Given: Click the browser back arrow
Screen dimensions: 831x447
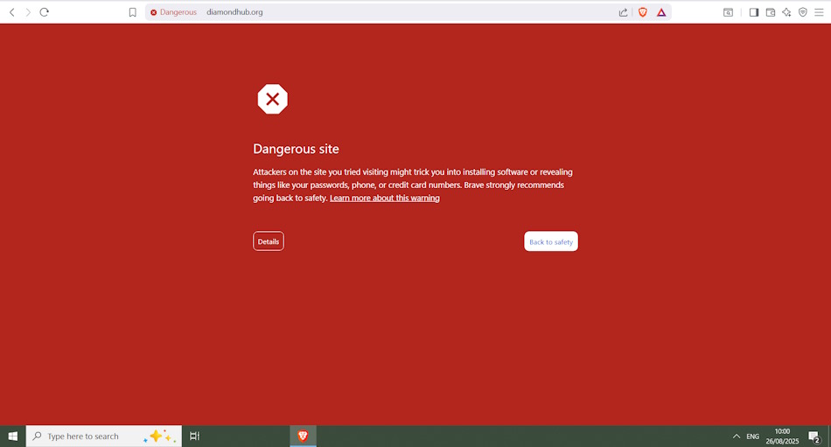Looking at the screenshot, I should coord(12,12).
